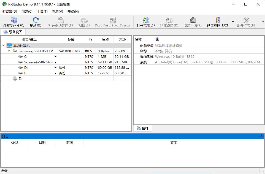Select the S4CKNG0M8... label cell
The height and width of the screenshot is (174, 265).
coord(71,51)
